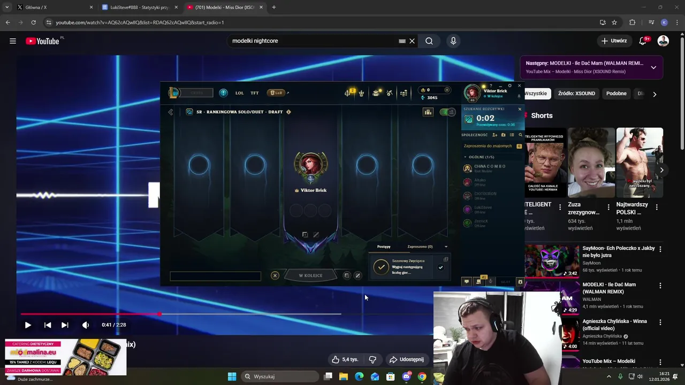Open the on-screen keyboard icon in search box
This screenshot has height=385, width=685.
click(x=402, y=41)
